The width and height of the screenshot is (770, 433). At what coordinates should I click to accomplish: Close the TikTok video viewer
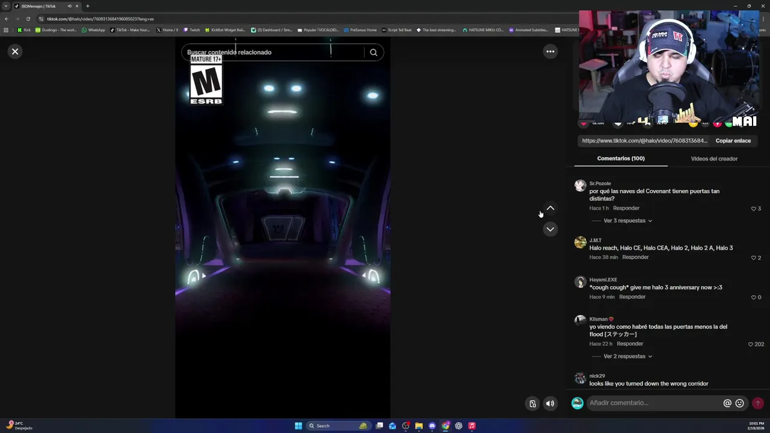click(x=15, y=52)
